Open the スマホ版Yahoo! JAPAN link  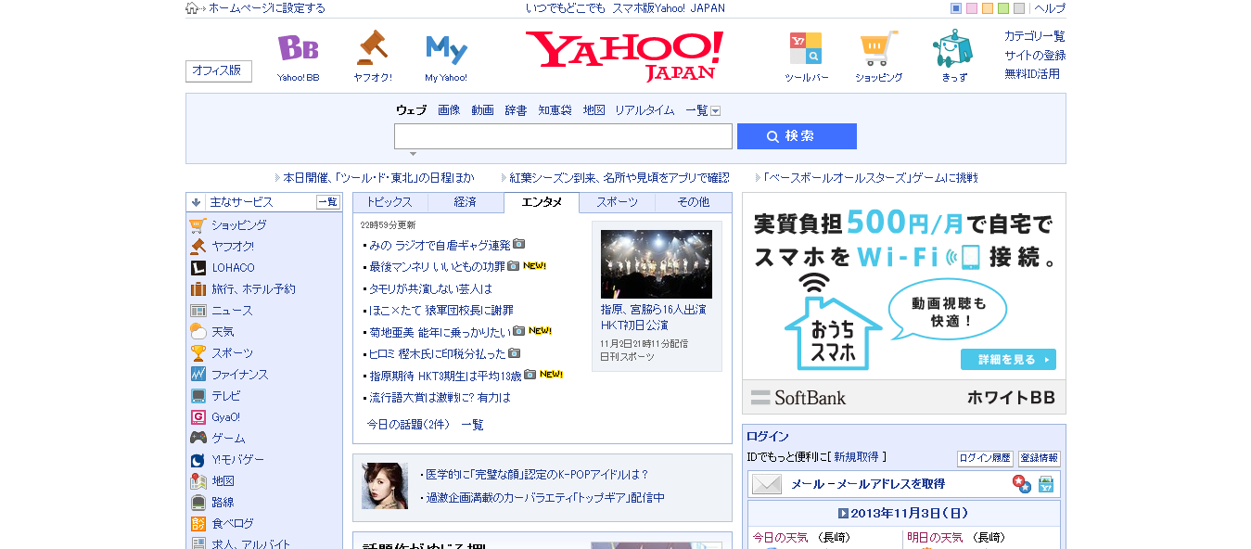pyautogui.click(x=669, y=8)
